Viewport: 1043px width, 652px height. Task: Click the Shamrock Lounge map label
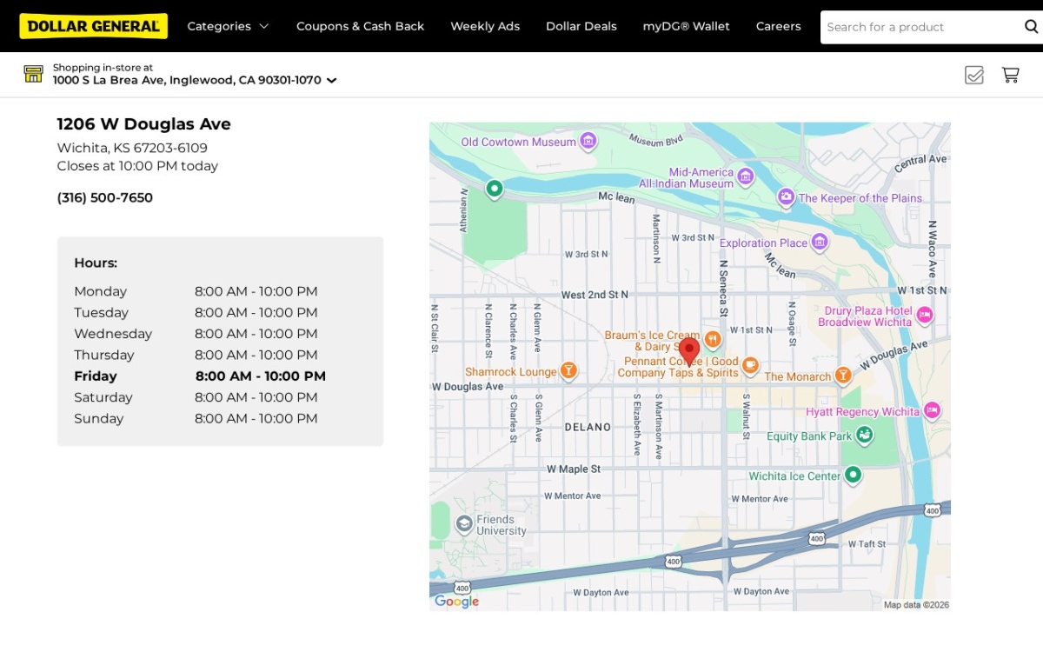511,372
